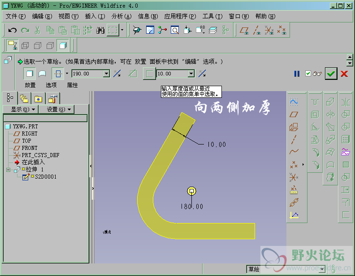Open the 属性 panel
Screen dimensions: 355x276
pos(73,85)
